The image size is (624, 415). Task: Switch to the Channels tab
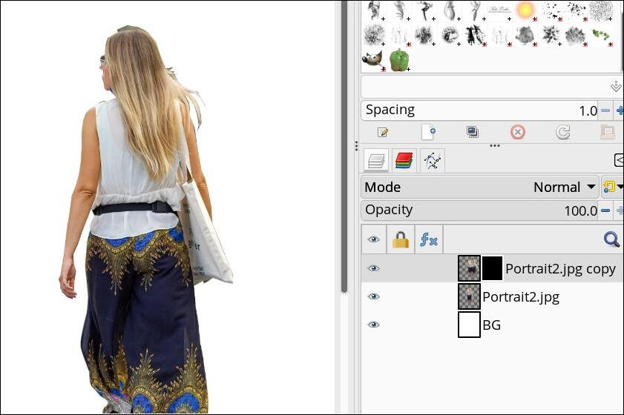404,160
